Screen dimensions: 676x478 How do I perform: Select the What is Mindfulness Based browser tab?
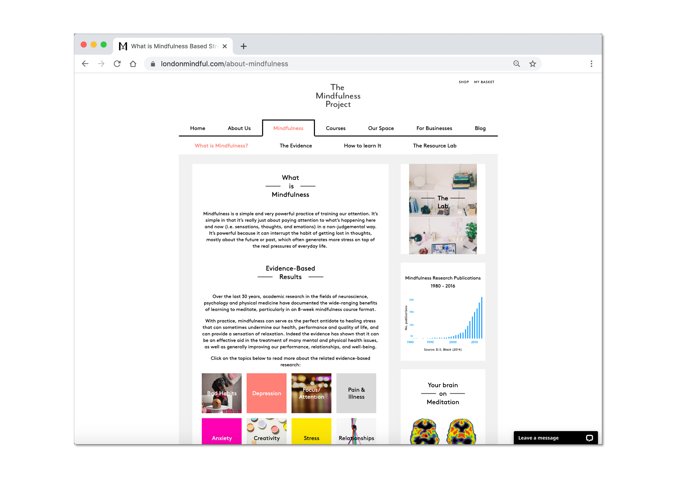pyautogui.click(x=173, y=46)
